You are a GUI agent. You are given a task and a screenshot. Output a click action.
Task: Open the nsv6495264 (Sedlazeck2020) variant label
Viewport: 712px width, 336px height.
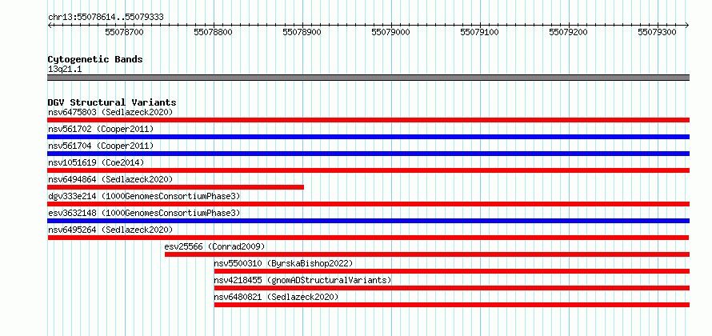pyautogui.click(x=110, y=230)
